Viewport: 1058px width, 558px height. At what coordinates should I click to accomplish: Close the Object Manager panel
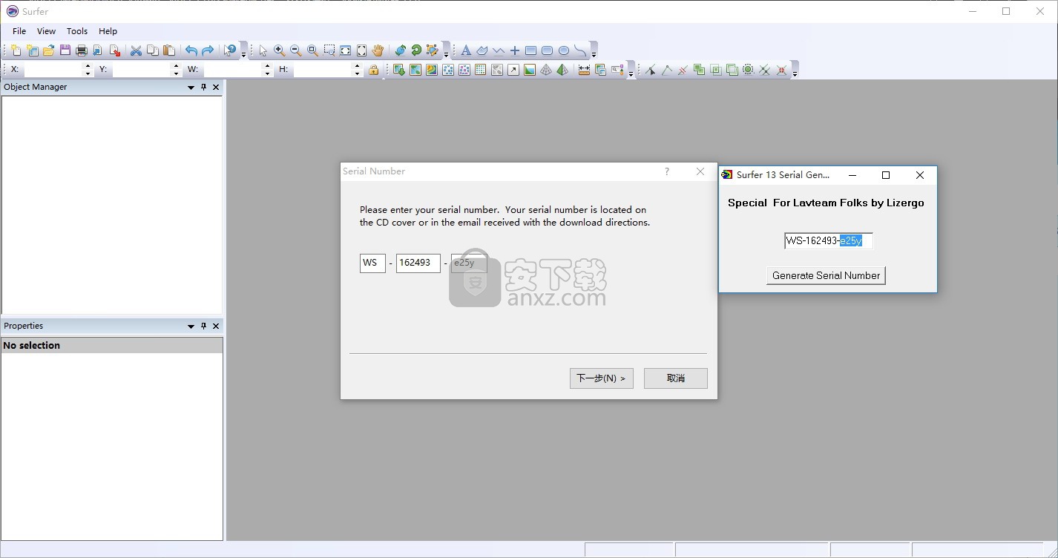tap(216, 87)
